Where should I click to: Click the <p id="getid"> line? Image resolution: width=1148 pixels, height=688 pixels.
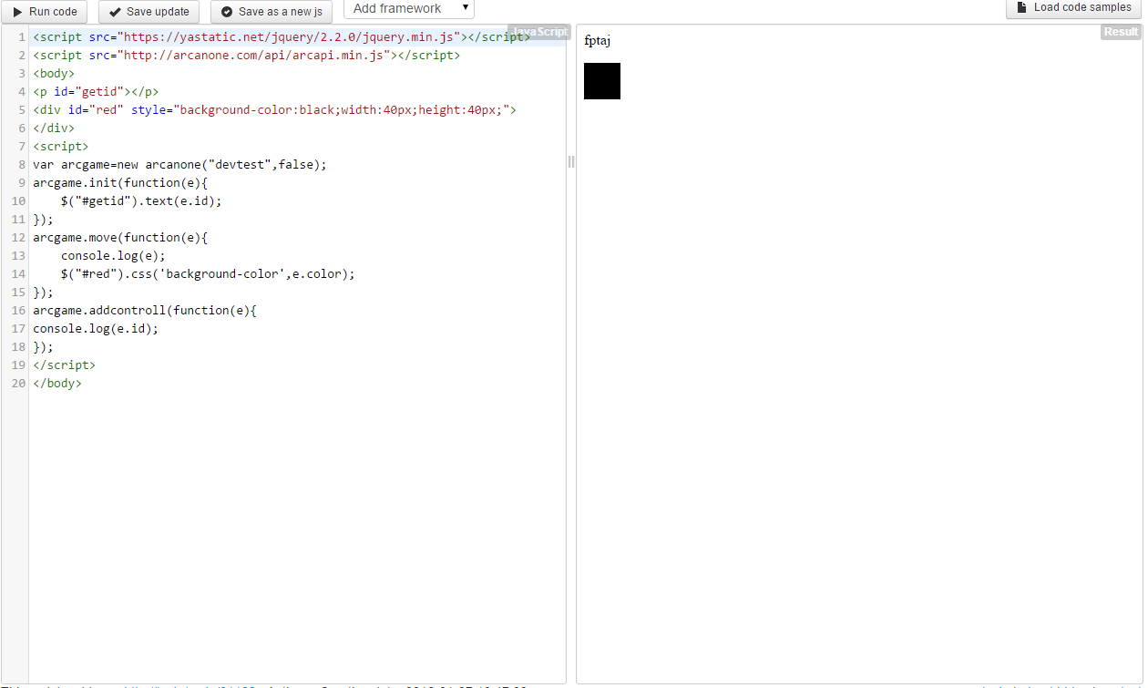[x=96, y=92]
